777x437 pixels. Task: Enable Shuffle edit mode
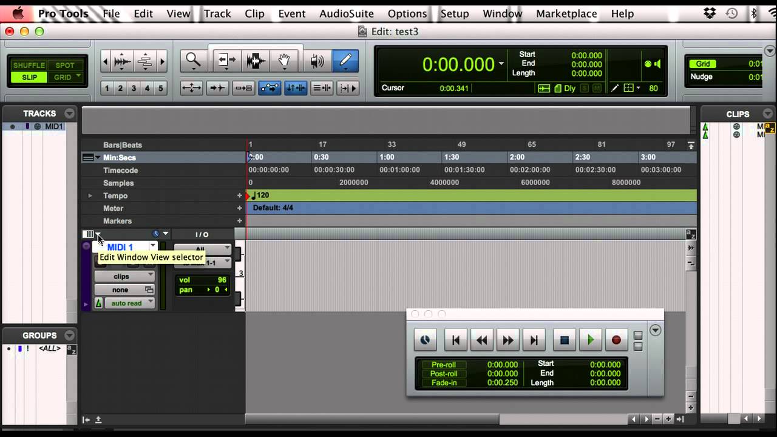(x=29, y=65)
